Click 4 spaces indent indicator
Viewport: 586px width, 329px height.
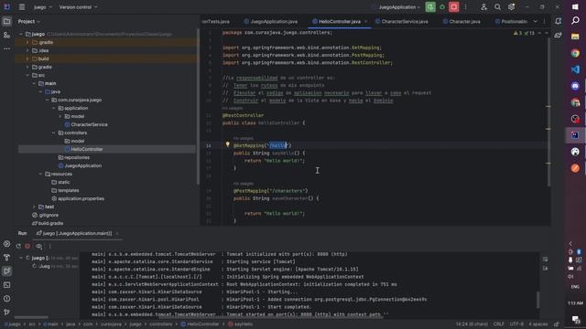pyautogui.click(x=538, y=324)
